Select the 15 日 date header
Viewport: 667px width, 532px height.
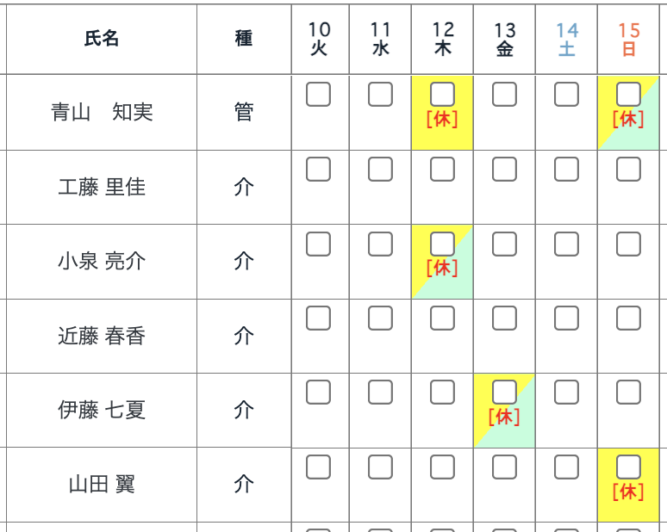point(628,40)
